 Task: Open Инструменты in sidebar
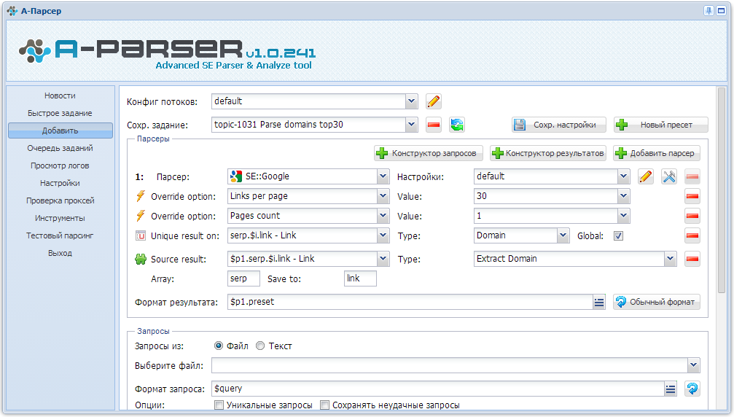click(60, 218)
